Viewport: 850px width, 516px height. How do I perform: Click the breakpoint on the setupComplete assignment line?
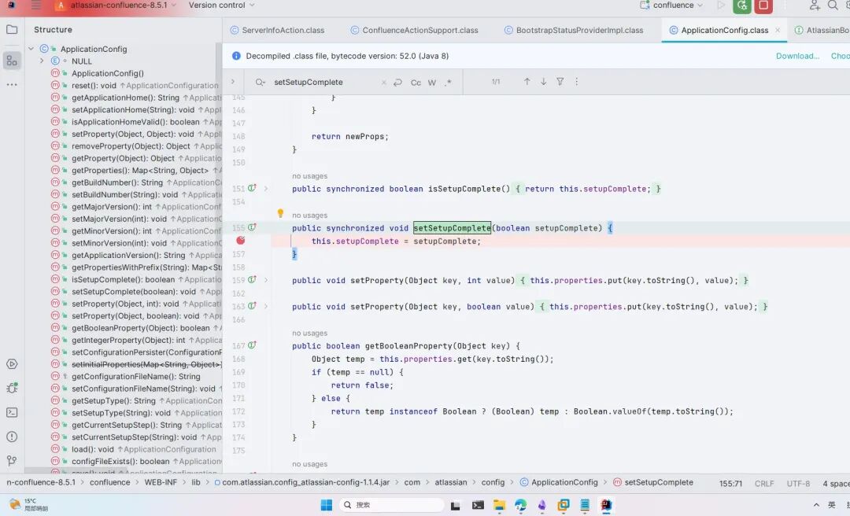(241, 241)
